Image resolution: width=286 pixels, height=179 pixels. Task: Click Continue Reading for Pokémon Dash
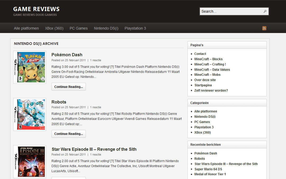coord(69,87)
